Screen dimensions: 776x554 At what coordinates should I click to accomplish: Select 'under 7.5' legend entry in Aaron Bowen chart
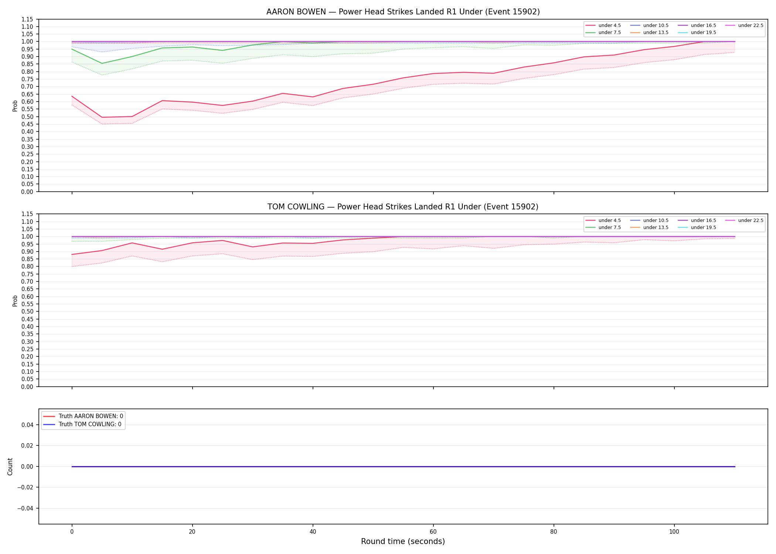point(603,33)
